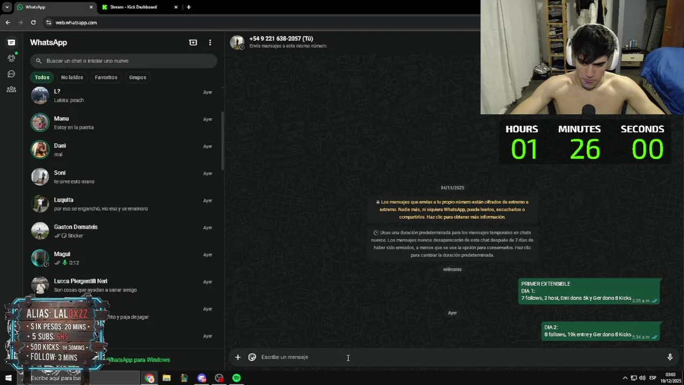Open the Channels icon in the sidebar
Image resolution: width=684 pixels, height=385 pixels.
coord(11,74)
